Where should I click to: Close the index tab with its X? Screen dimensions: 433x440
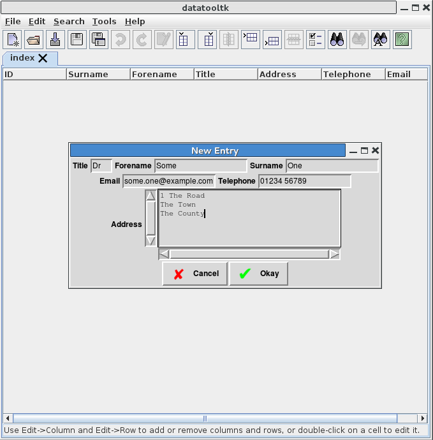tap(43, 58)
